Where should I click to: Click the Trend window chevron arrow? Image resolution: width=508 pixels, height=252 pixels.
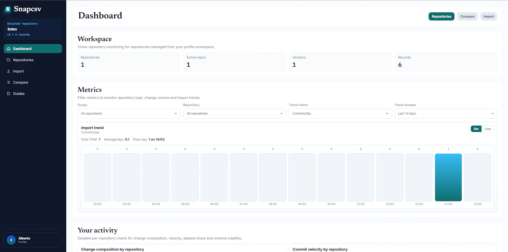point(493,114)
